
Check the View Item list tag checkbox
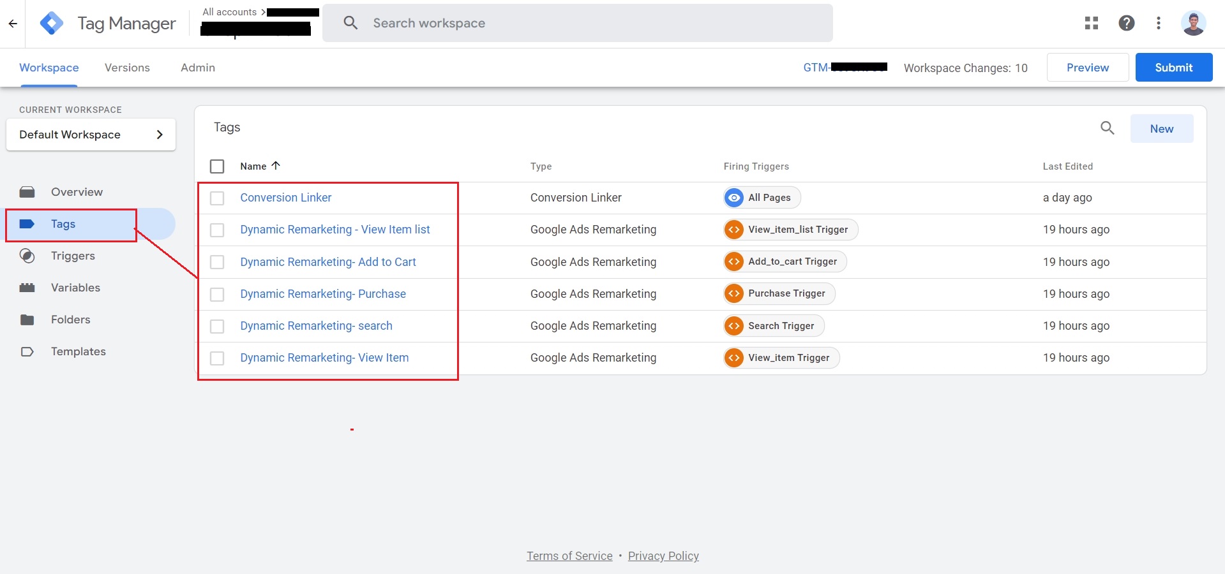pyautogui.click(x=217, y=230)
